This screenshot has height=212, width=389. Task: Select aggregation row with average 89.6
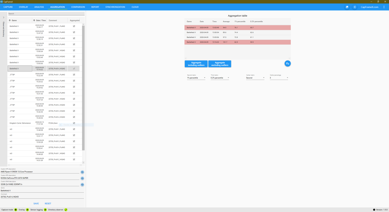[x=238, y=32]
